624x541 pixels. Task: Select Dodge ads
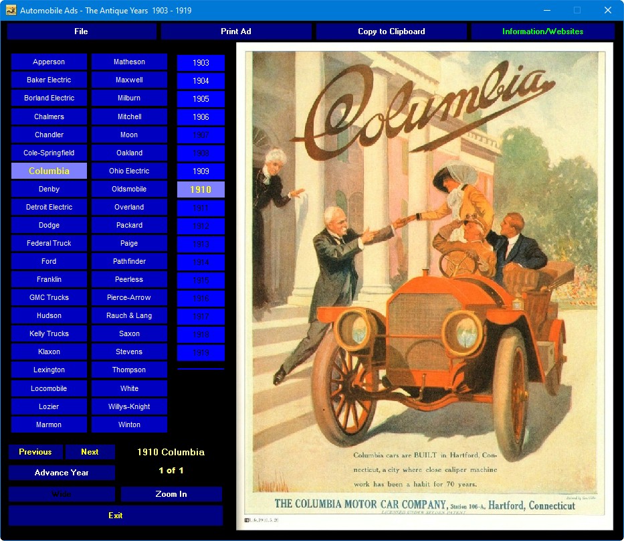click(49, 225)
